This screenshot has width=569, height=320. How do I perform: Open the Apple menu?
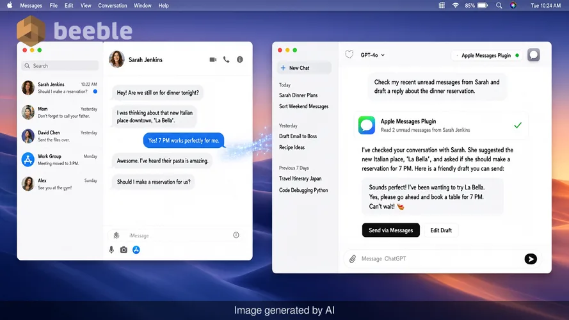pyautogui.click(x=10, y=6)
